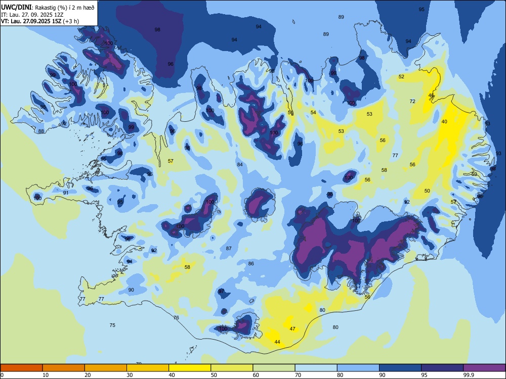Click the 95 tick label on the legend bar
This screenshot has width=506, height=379.
point(424,375)
